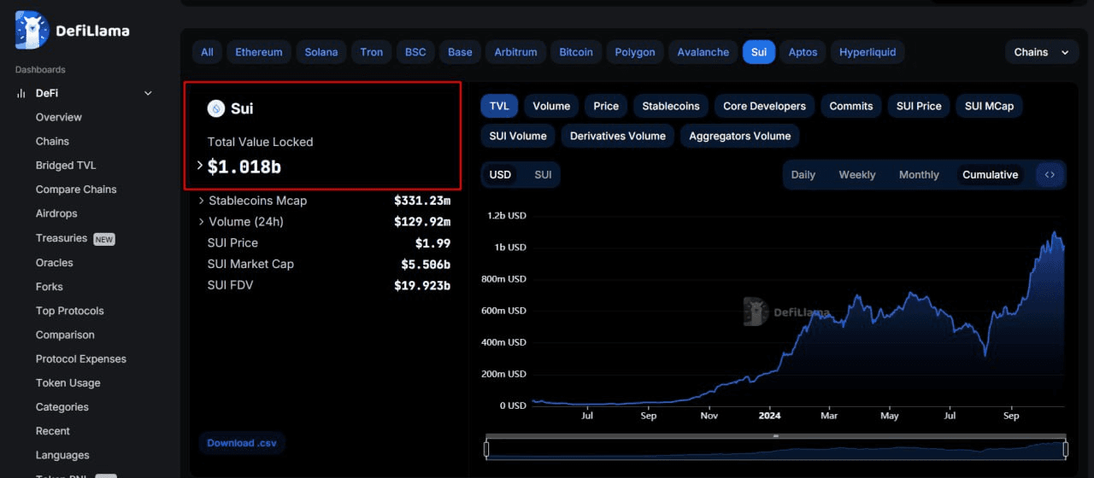
Task: Select the Base chain filter
Action: [460, 52]
